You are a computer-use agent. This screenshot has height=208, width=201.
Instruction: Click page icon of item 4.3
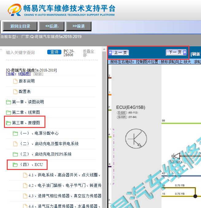(25, 196)
